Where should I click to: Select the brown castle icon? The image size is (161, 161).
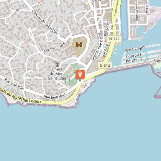(79, 44)
